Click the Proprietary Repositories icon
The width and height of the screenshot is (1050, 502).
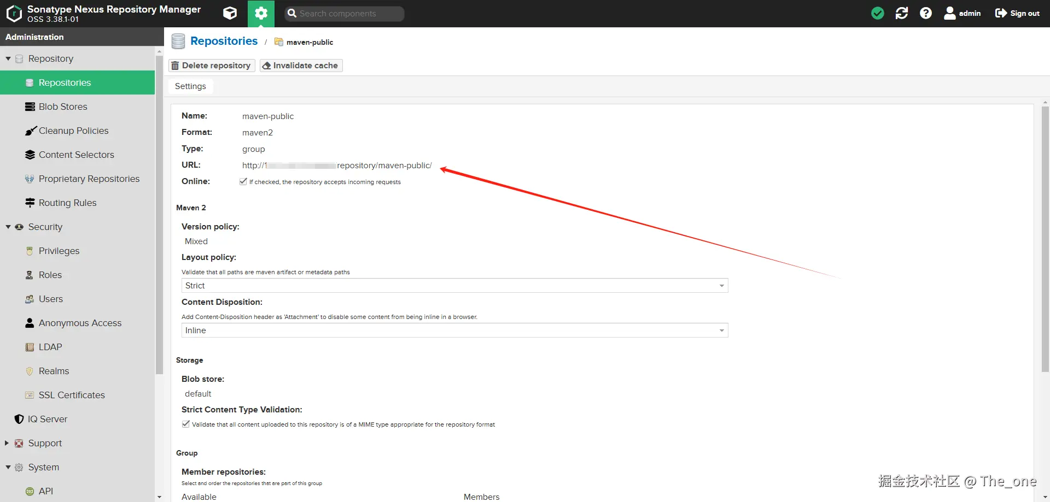[30, 179]
